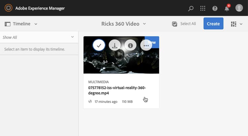Click the New badge on the asset card
The width and height of the screenshot is (248, 136).
[152, 42]
